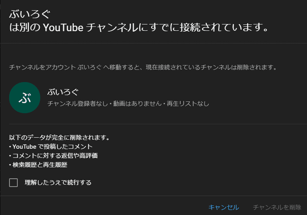Click 以下のデータが完全に削除されます text
The width and height of the screenshot is (307, 215).
click(59, 137)
